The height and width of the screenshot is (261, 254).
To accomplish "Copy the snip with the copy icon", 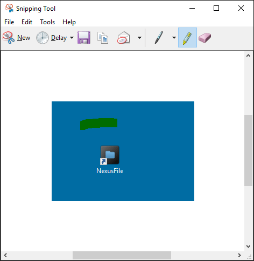I will point(103,38).
